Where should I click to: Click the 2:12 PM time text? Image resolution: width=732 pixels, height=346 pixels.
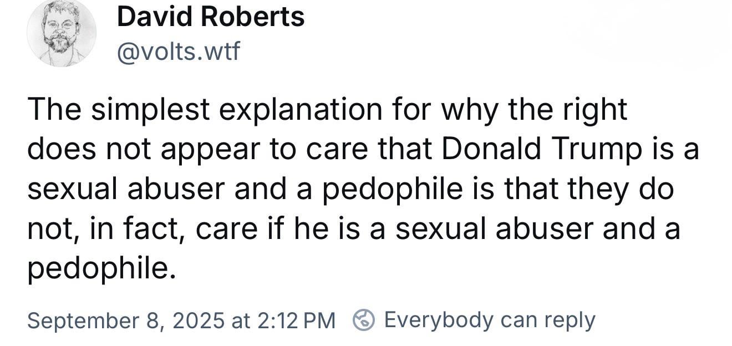tap(296, 320)
